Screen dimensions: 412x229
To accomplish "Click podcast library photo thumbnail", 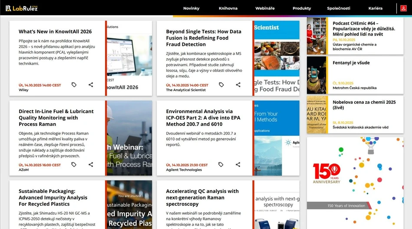I will tap(316, 36).
